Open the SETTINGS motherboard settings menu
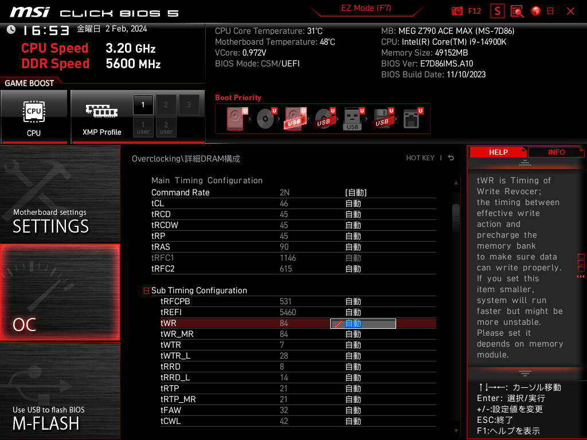Viewport: 587px width, 440px height. click(60, 194)
